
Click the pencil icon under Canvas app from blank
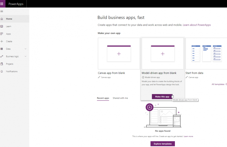coord(99,77)
